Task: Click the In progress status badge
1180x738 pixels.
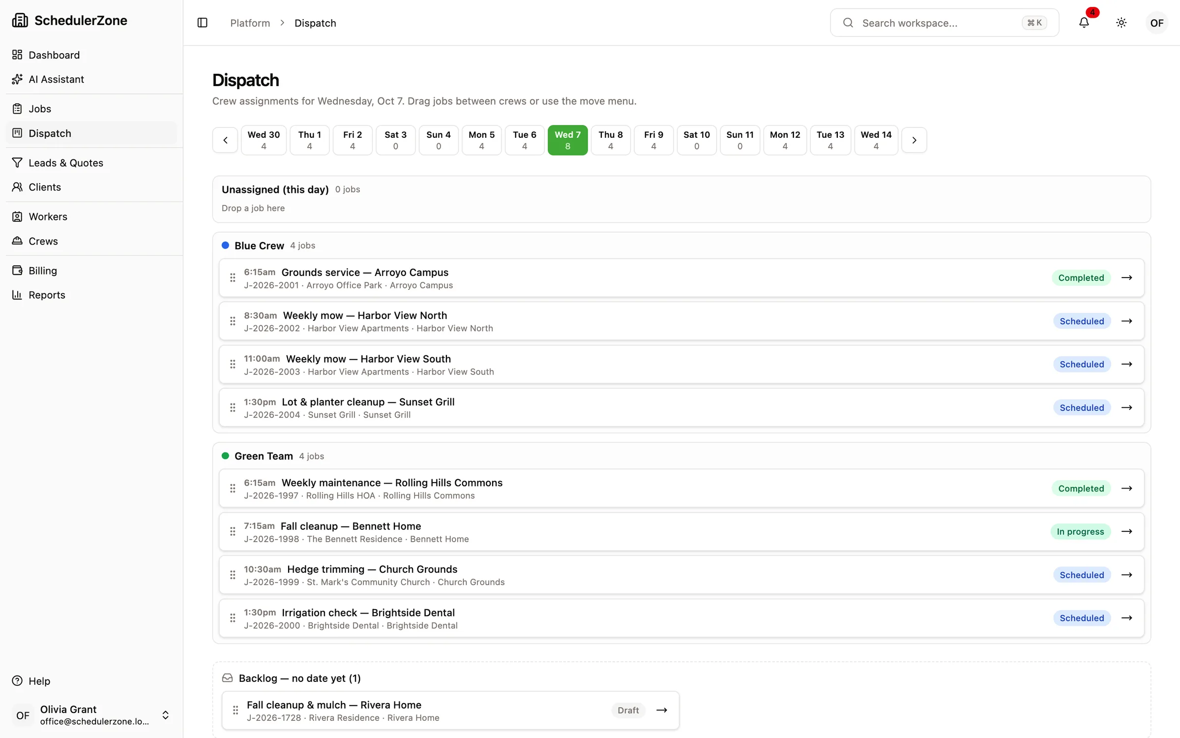Action: point(1080,531)
